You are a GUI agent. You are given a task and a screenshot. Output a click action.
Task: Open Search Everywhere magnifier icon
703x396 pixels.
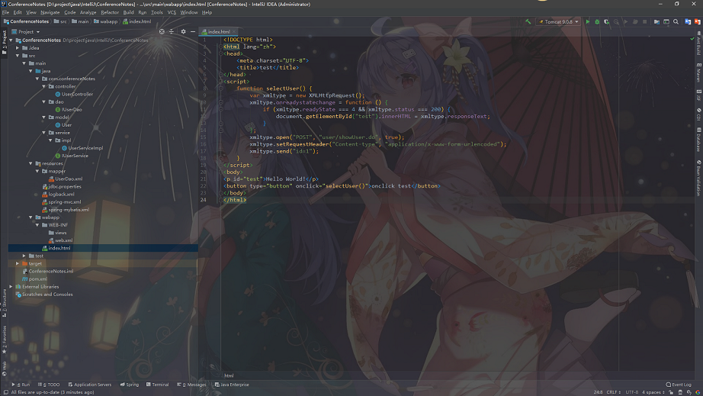tap(676, 21)
